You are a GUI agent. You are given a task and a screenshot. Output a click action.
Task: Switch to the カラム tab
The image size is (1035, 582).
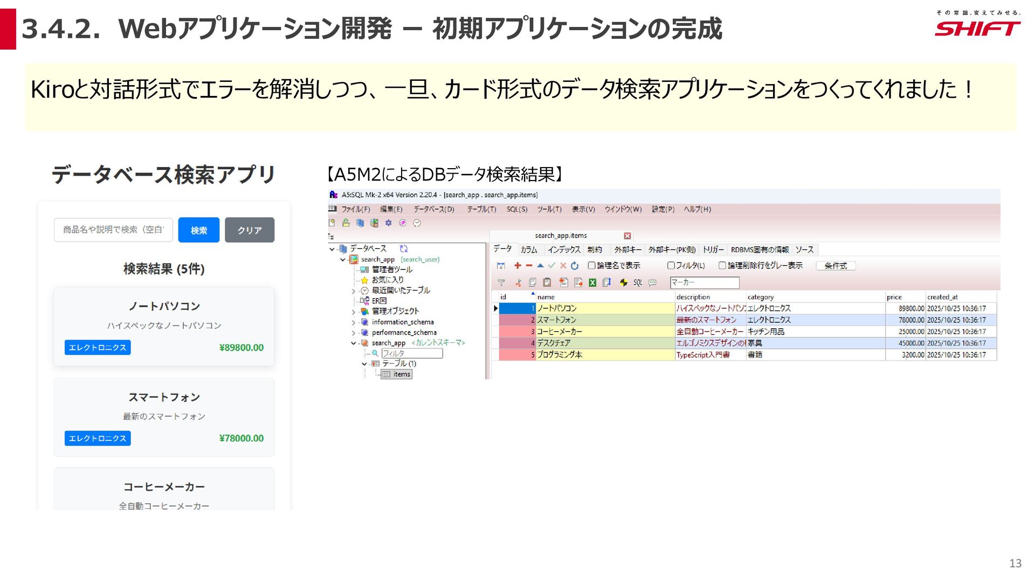[x=529, y=250]
